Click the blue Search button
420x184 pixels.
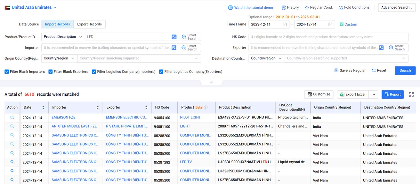pyautogui.click(x=405, y=70)
